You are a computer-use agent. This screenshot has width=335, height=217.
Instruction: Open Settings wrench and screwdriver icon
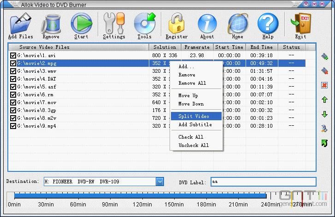114,23
